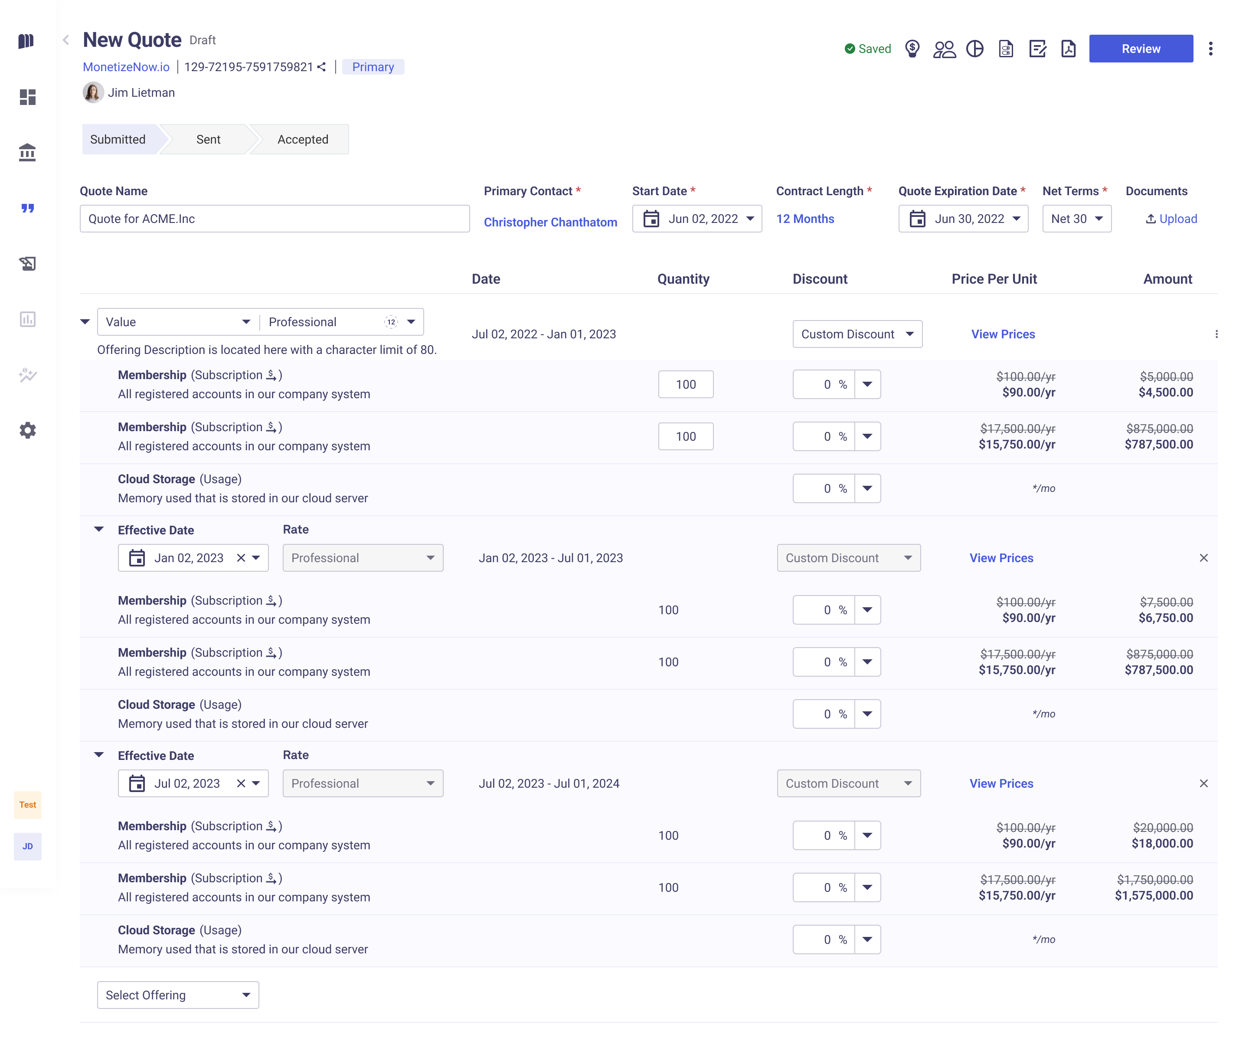This screenshot has height=1041, width=1249.
Task: Collapse the Jan 02, 2023 effective date section
Action: pyautogui.click(x=99, y=530)
